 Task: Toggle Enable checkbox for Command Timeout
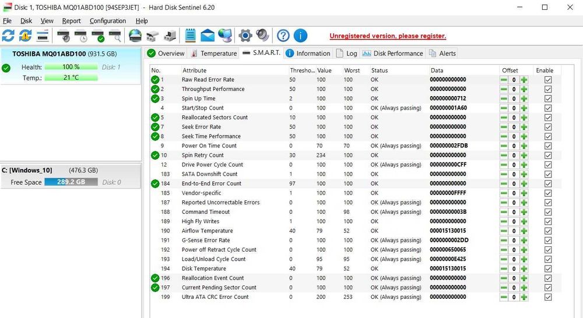click(547, 212)
